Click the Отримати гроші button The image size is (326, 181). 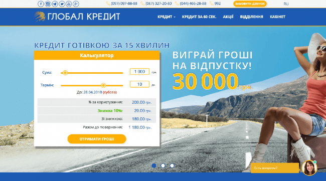97,139
